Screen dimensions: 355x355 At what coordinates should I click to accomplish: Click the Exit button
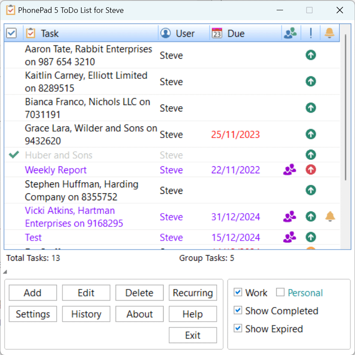(193, 335)
